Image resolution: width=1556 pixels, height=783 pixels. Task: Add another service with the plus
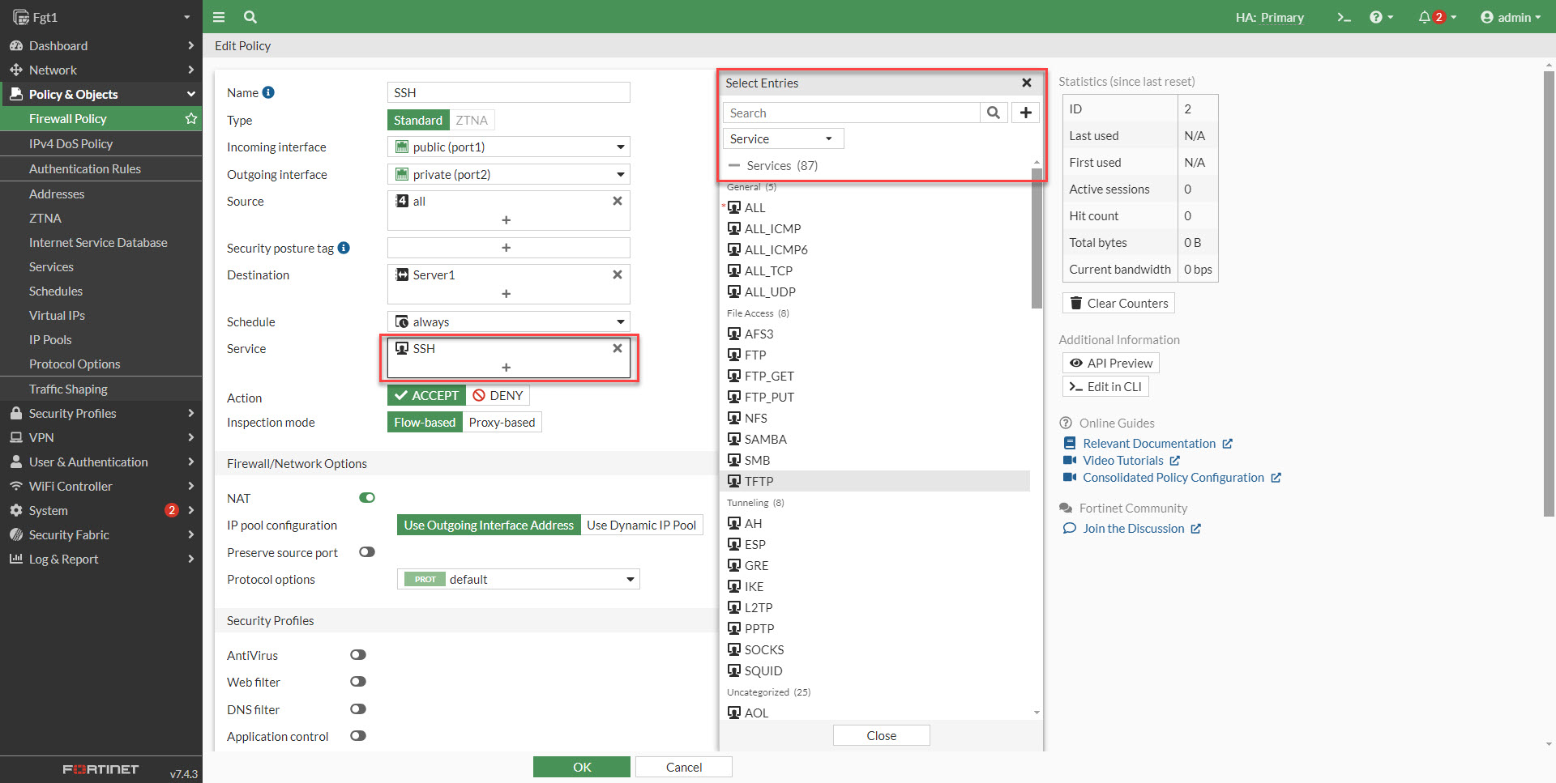click(507, 368)
